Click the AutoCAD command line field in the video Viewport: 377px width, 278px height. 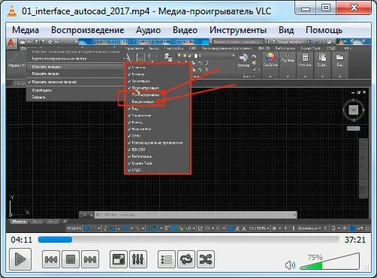click(x=195, y=215)
